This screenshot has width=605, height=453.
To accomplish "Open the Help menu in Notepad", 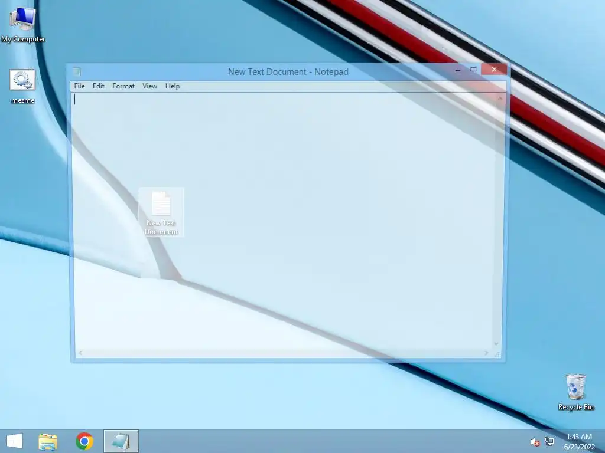I will pos(173,86).
